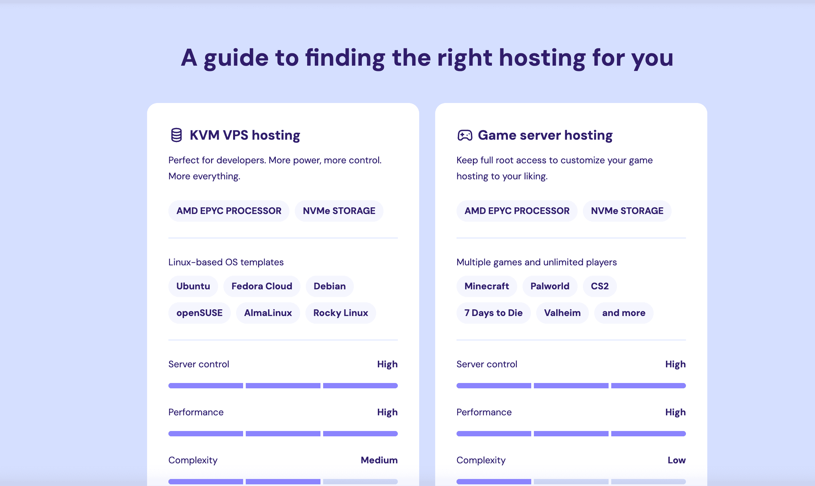This screenshot has height=486, width=815.
Task: Click the CS2 game badge button
Action: (x=600, y=286)
